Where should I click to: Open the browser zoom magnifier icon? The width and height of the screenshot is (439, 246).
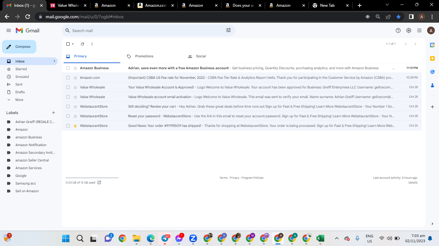(378, 17)
